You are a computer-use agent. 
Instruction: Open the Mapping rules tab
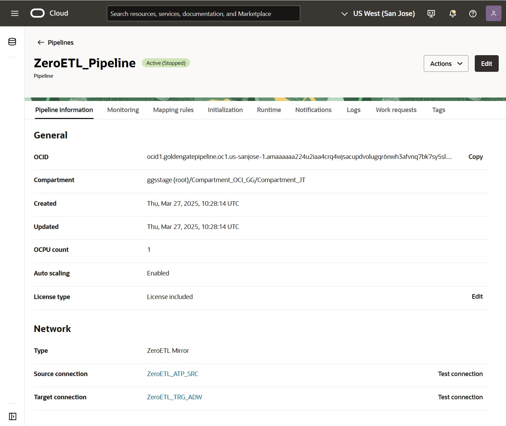(173, 110)
